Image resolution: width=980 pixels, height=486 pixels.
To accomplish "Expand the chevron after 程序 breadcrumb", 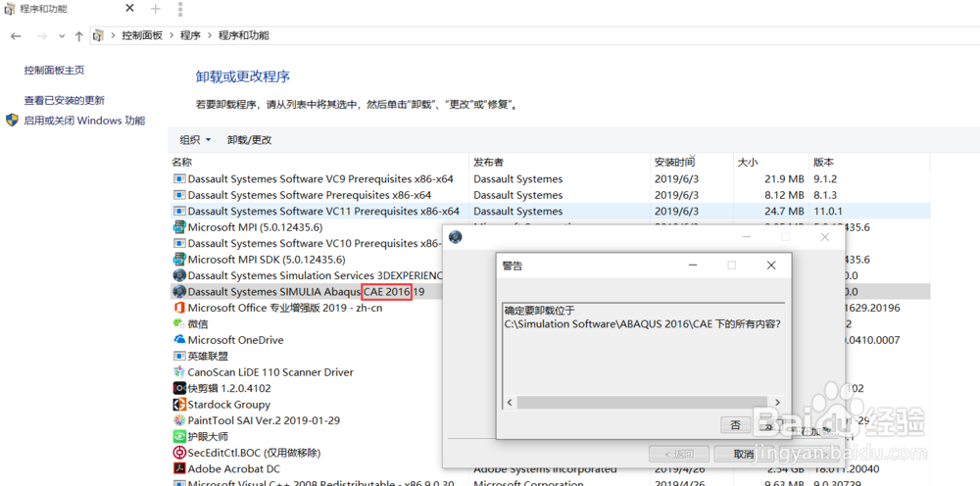I will tap(209, 36).
